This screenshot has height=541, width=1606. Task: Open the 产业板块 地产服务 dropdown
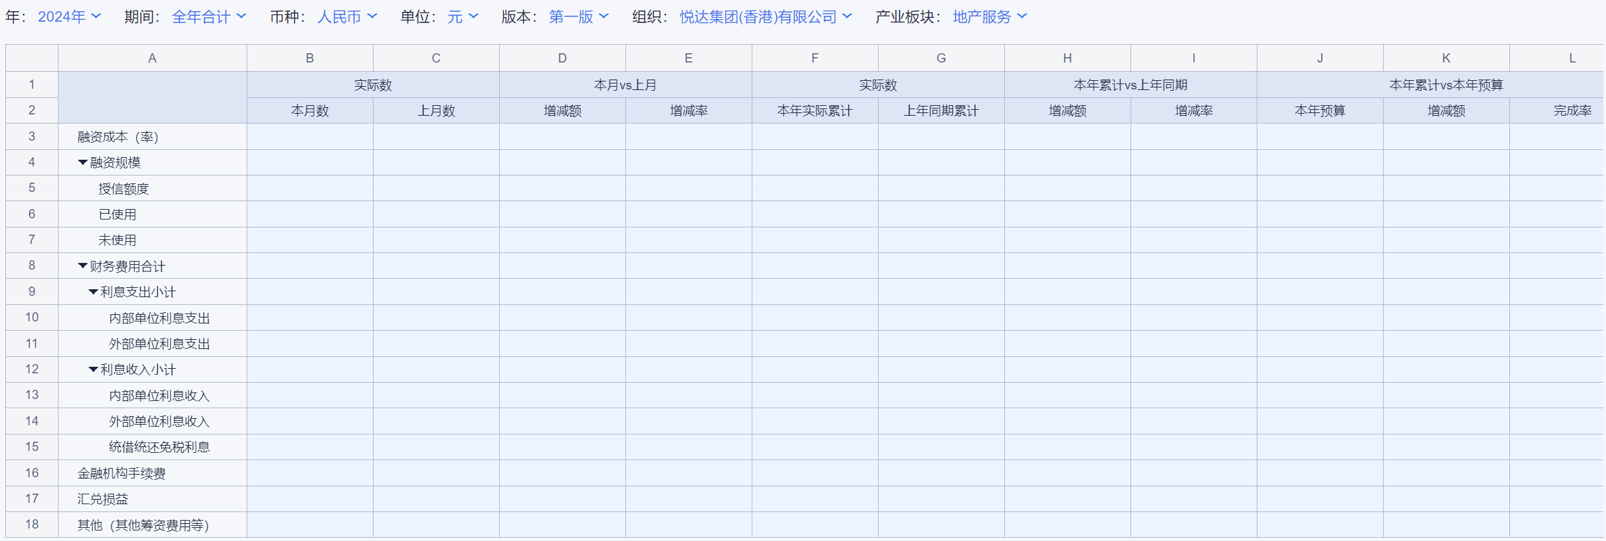pos(988,17)
